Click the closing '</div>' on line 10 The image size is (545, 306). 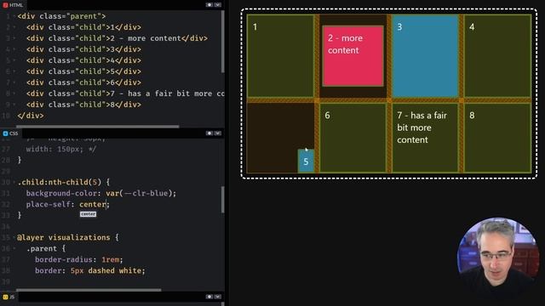point(31,116)
